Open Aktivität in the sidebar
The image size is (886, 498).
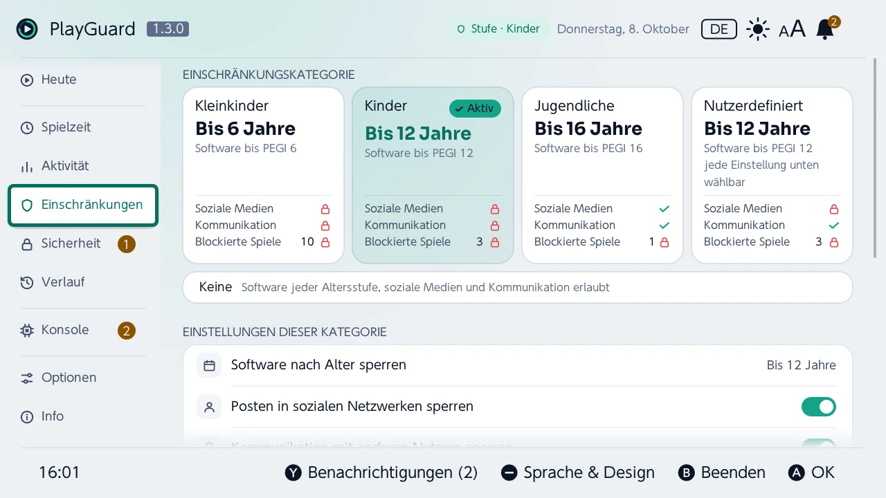(x=83, y=166)
